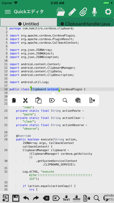Tap 'import android.content.ClipboardManager;' line
The width and height of the screenshot is (114, 203).
42,68
